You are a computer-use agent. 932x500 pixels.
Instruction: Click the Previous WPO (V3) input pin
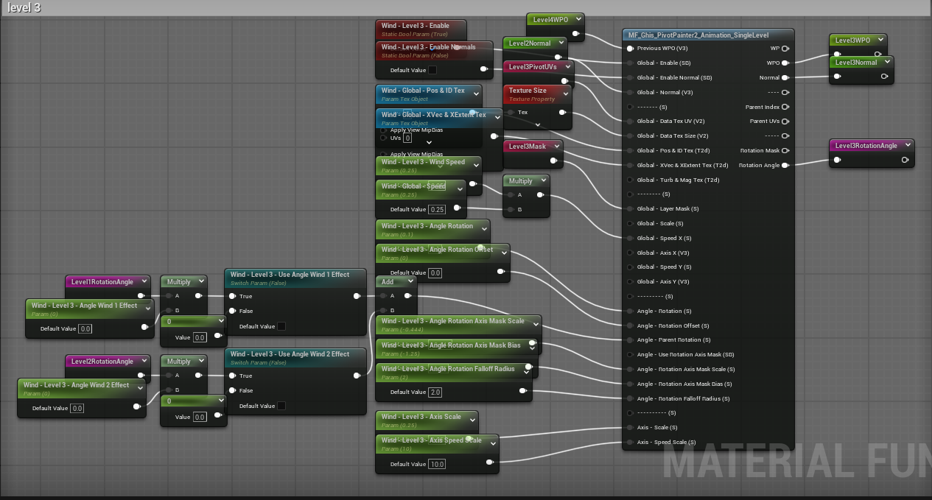630,49
